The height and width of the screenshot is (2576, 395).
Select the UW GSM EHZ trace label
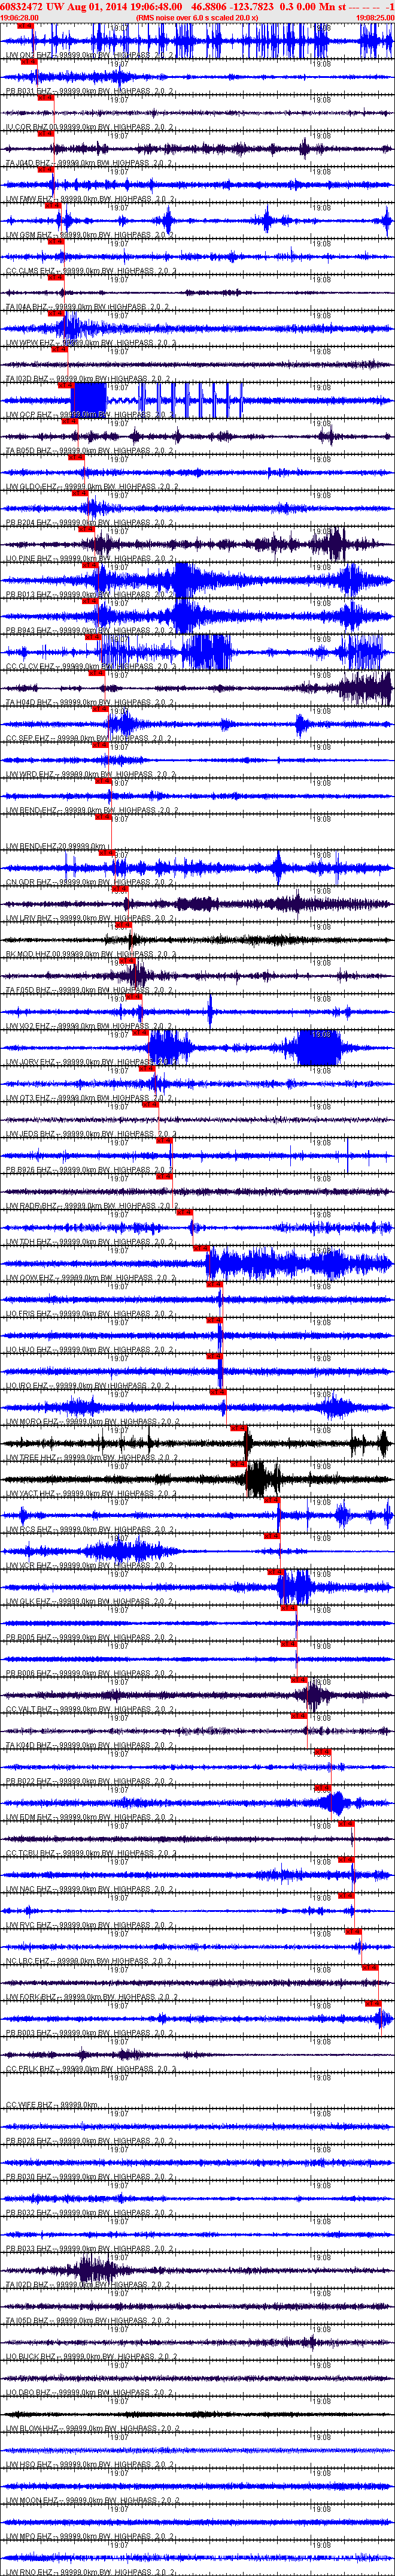tap(91, 235)
